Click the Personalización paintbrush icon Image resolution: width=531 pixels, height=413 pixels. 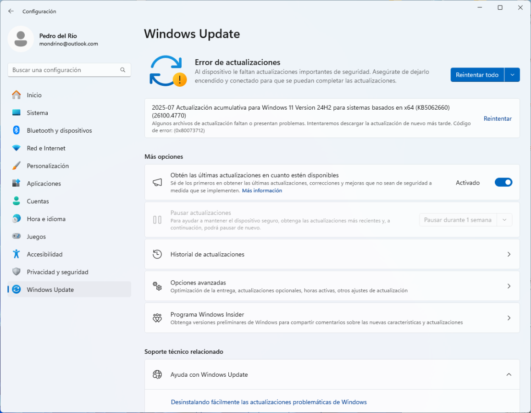16,166
